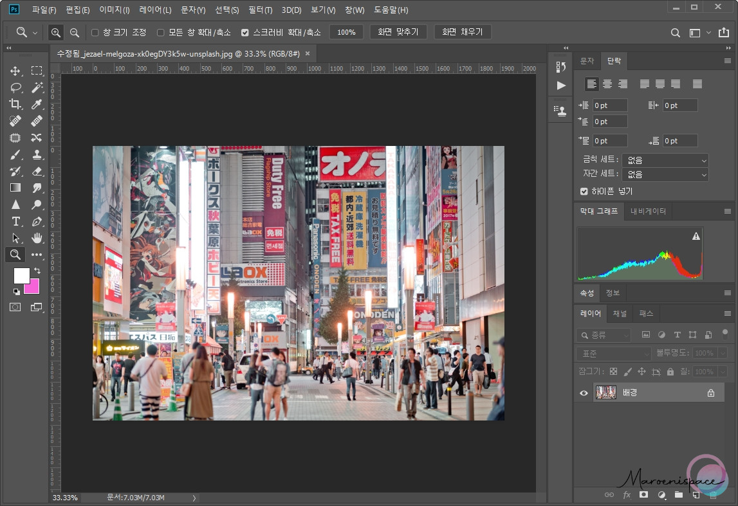Uncheck the 하이픈 넣기 checkbox

tap(584, 191)
